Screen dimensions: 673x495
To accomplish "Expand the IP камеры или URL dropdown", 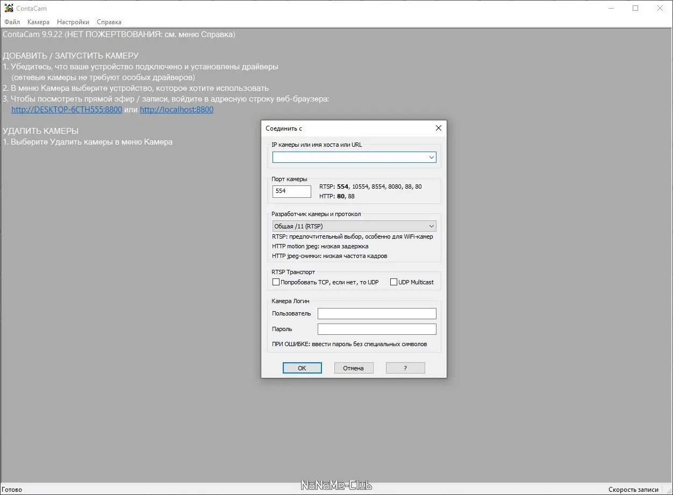I will click(x=431, y=157).
